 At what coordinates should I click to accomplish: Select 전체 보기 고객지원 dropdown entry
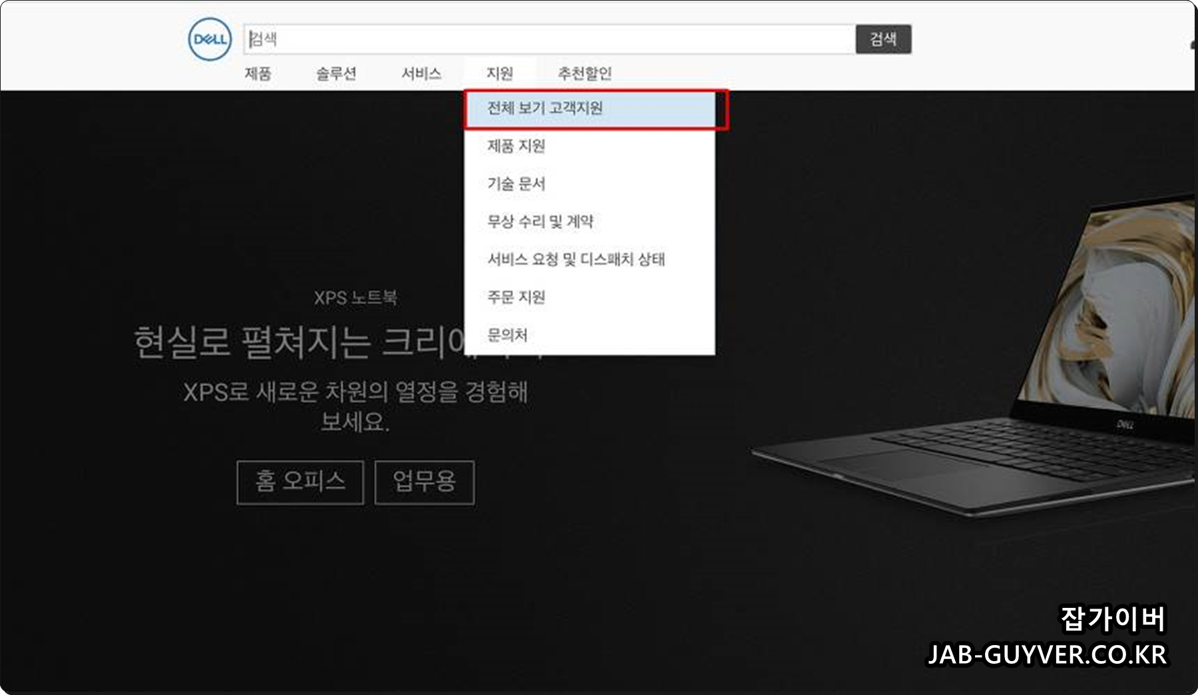pyautogui.click(x=590, y=108)
